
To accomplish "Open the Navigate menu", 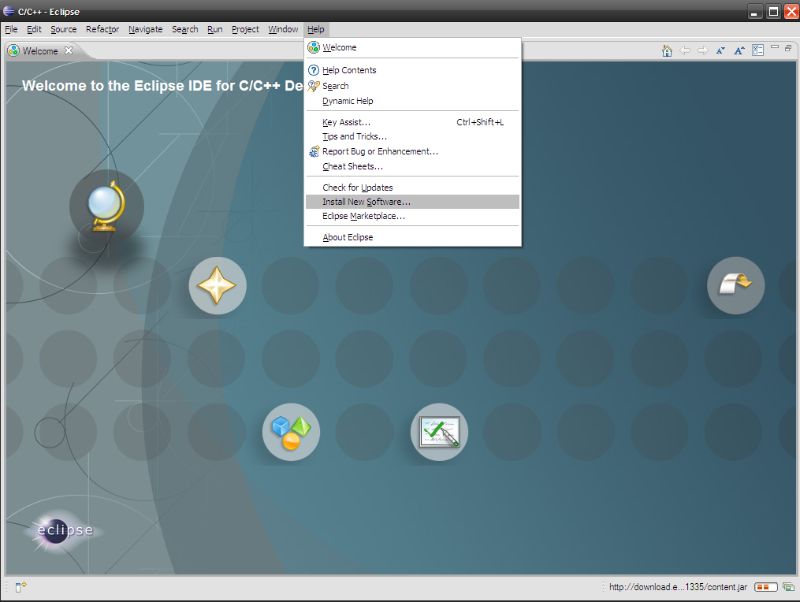I will (145, 29).
